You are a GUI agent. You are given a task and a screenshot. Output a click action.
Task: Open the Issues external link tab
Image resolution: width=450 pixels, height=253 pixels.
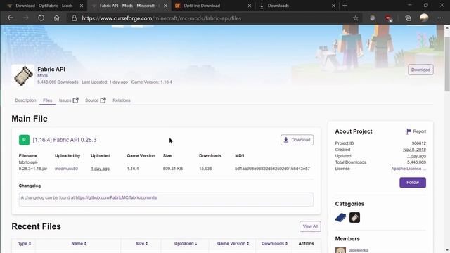click(x=68, y=100)
